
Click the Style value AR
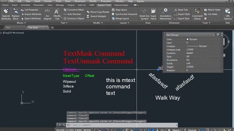pyautogui.click(x=188, y=56)
